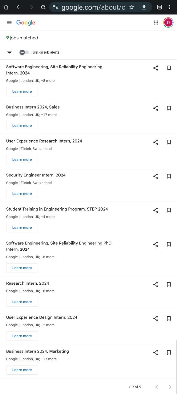This screenshot has width=177, height=394.
Task: Save the Security Engineer Intern job
Action: (x=169, y=176)
